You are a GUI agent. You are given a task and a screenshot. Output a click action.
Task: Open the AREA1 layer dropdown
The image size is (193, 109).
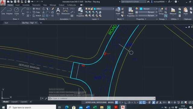[x=113, y=9]
